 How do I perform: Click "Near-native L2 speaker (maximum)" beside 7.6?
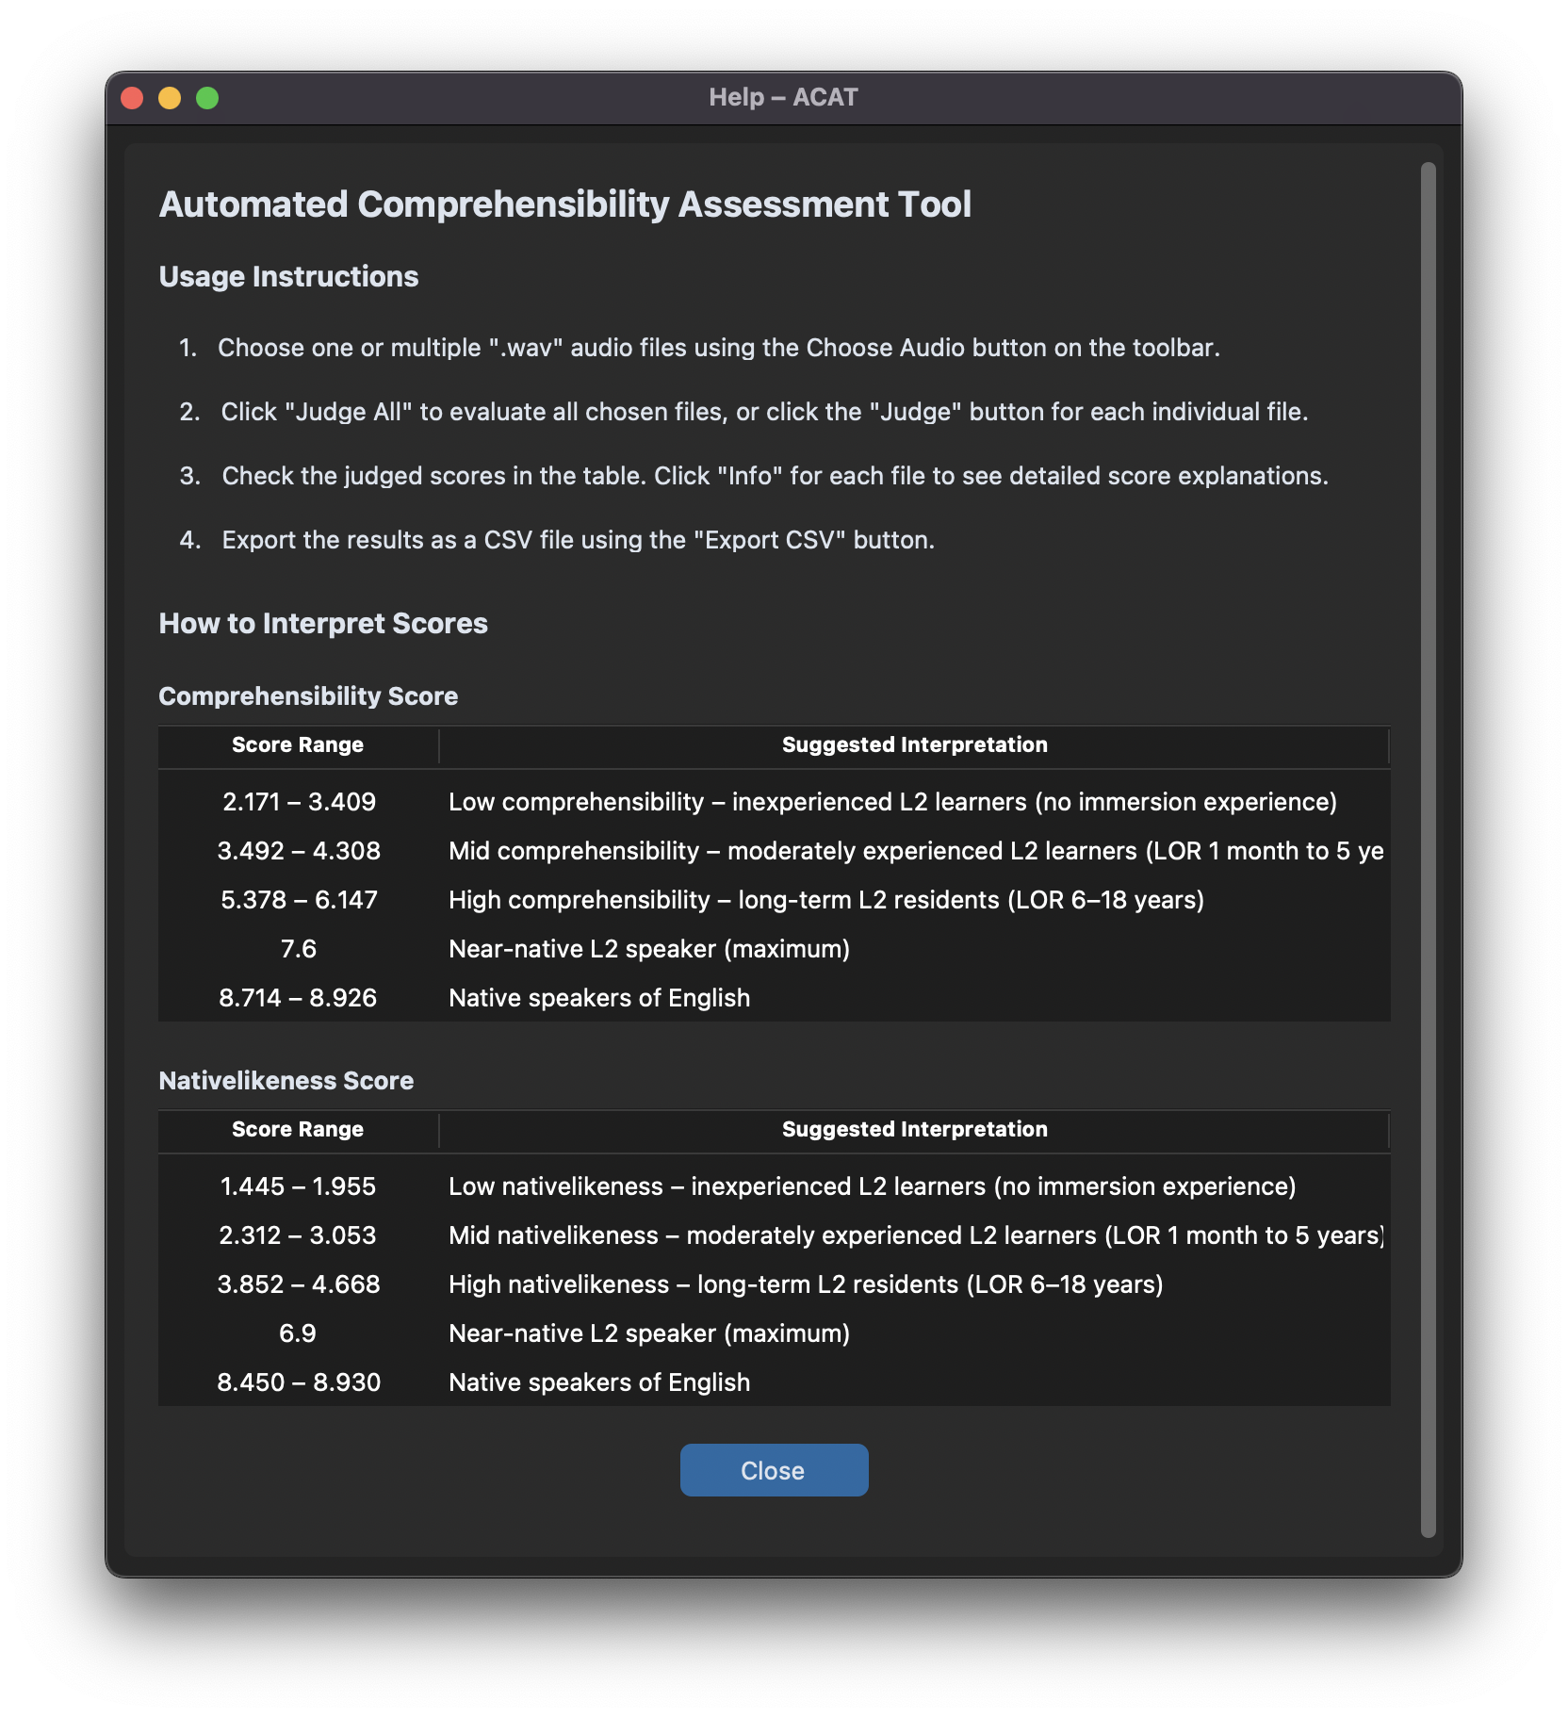(649, 949)
